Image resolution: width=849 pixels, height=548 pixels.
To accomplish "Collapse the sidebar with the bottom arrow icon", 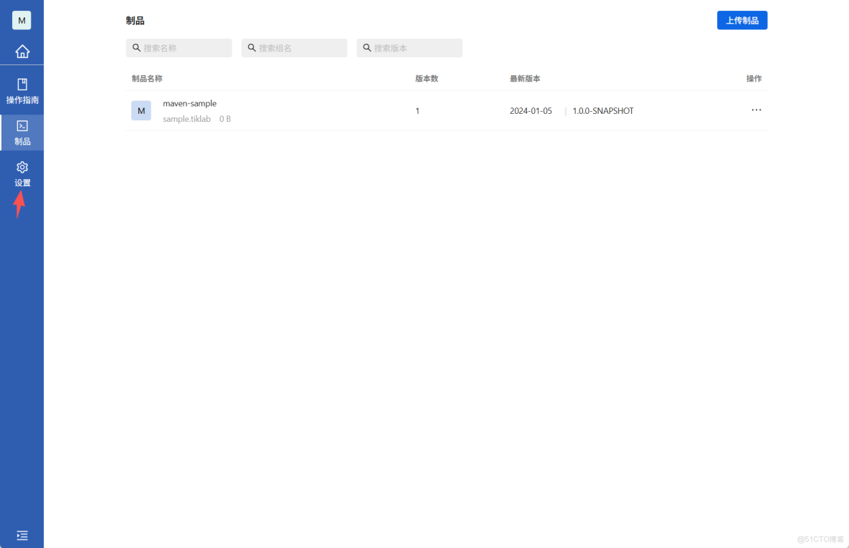I will 22,535.
